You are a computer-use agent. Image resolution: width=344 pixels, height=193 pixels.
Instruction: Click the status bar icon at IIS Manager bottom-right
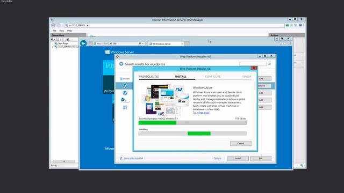coord(302,166)
